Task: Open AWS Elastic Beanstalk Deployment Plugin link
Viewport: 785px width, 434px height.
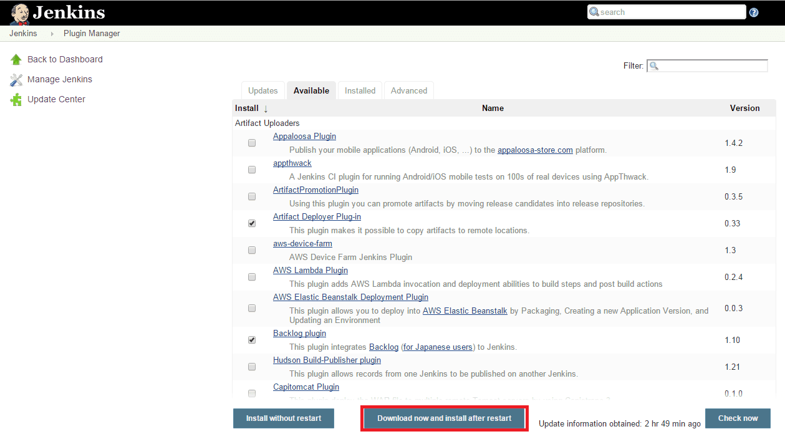Action: pyautogui.click(x=350, y=297)
